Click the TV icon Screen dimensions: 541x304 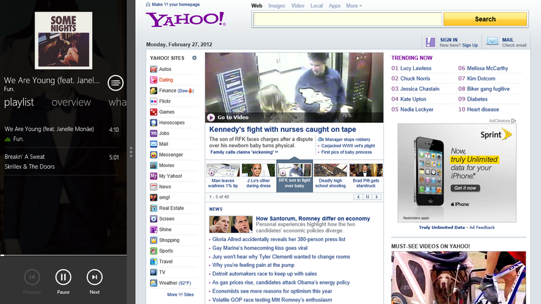pyautogui.click(x=154, y=272)
